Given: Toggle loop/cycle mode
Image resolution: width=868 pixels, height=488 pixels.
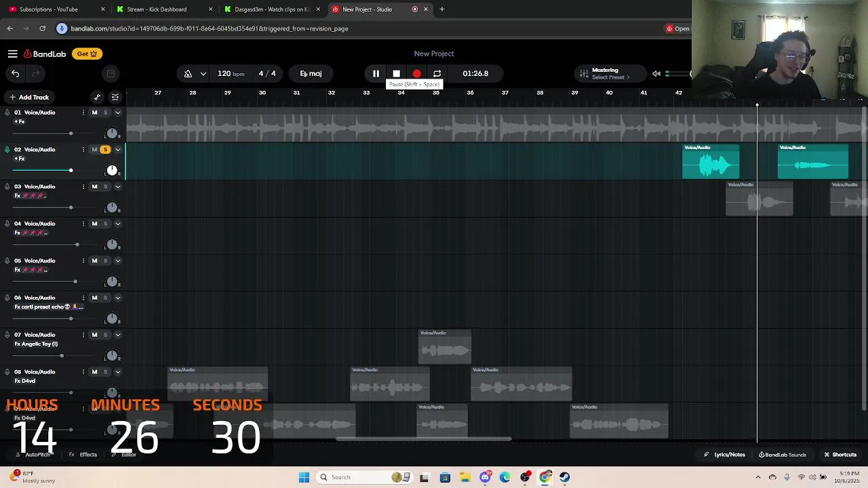Looking at the screenshot, I should pos(437,73).
